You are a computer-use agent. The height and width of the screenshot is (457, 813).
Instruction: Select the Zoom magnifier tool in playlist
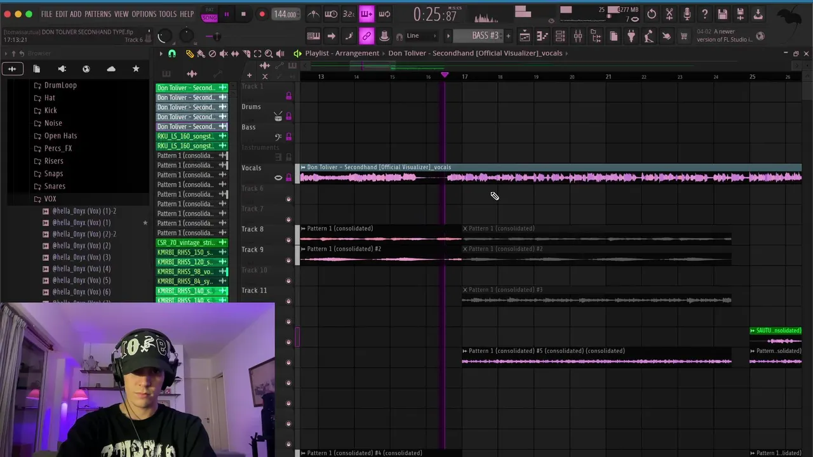pyautogui.click(x=269, y=54)
